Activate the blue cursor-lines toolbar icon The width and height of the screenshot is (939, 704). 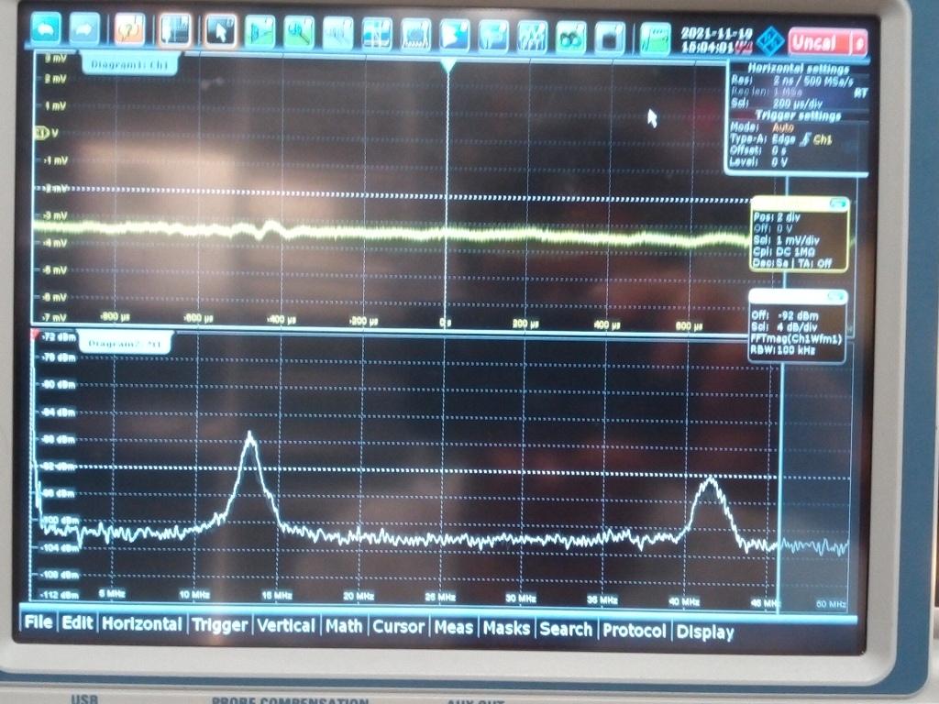click(x=377, y=34)
